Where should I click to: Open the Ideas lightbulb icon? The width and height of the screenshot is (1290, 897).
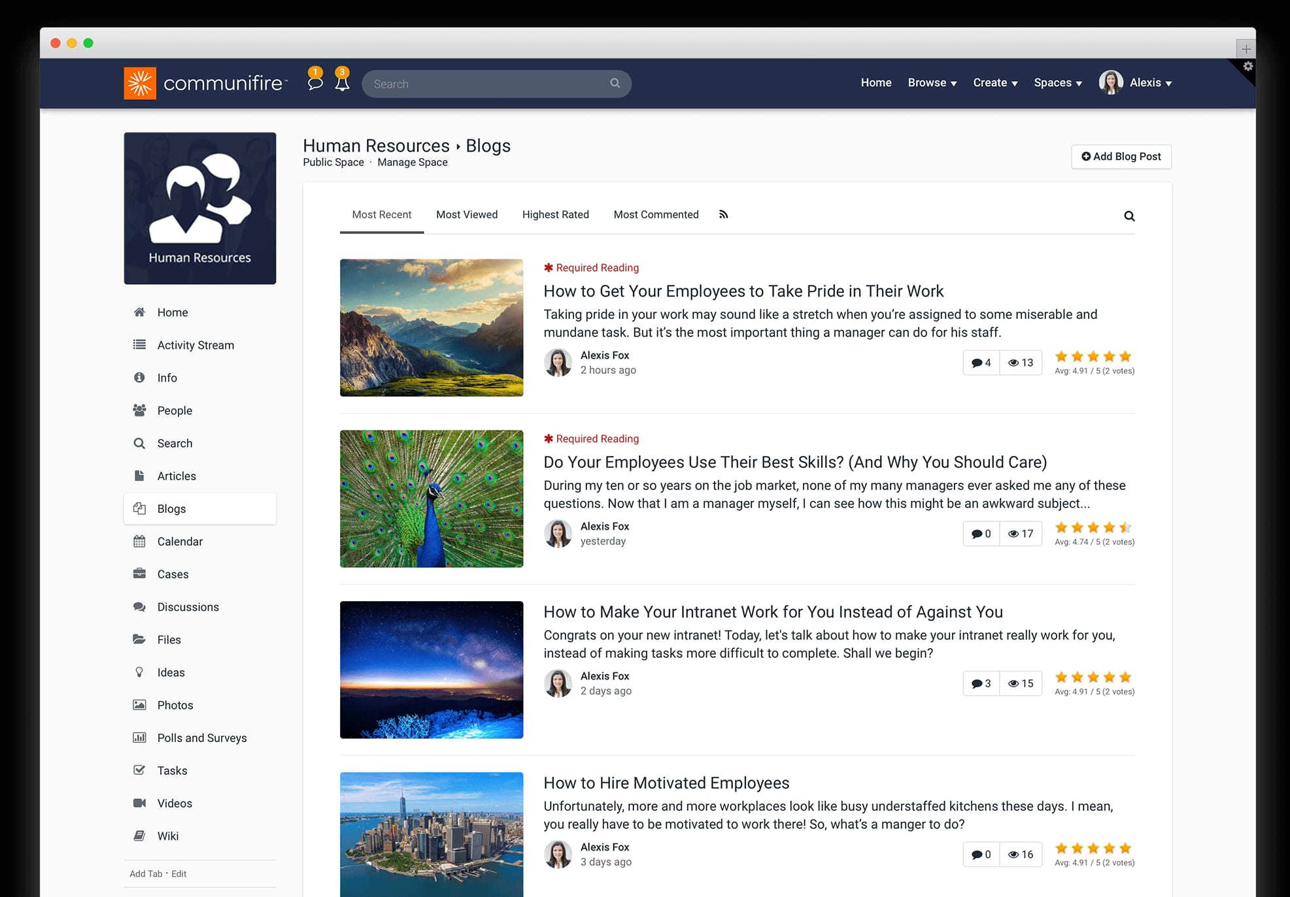pos(139,672)
